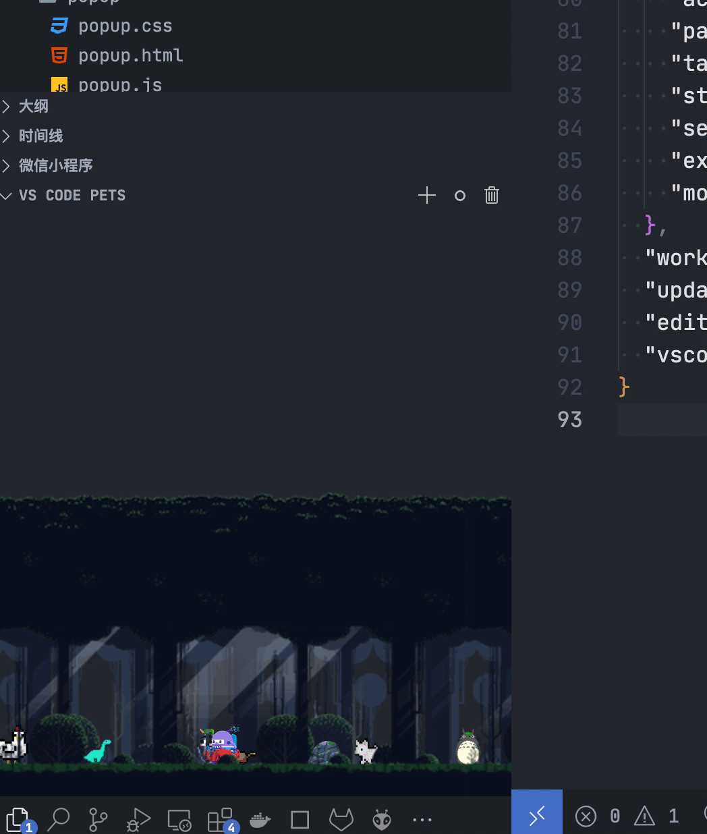Open the PlatformIO alien icon
707x834 pixels.
point(382,820)
